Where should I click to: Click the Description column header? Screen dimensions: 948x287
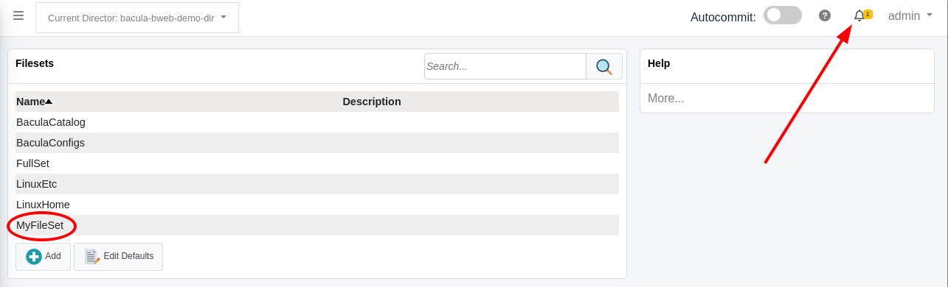372,102
